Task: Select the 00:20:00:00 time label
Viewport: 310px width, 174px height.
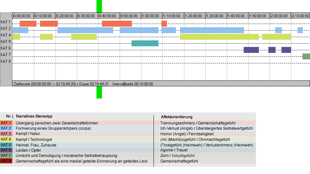Action: tap(64, 16)
